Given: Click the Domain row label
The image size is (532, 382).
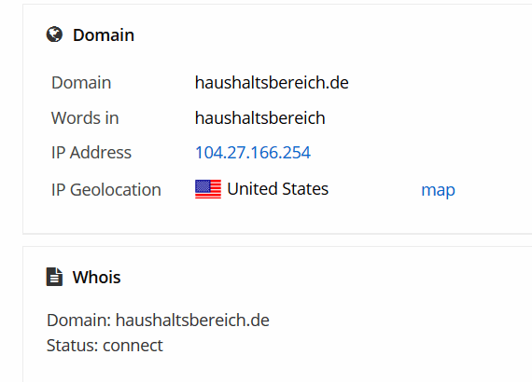Looking at the screenshot, I should 81,83.
